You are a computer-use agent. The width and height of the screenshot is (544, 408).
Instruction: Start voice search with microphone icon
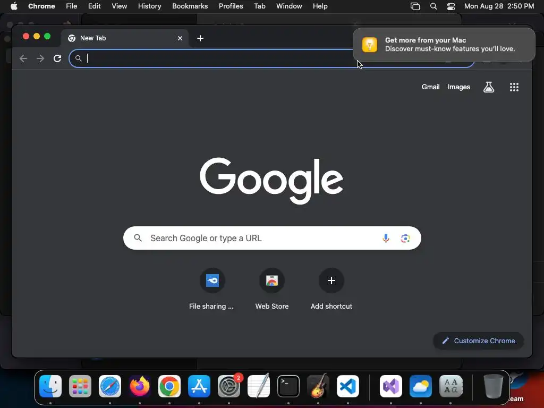(386, 239)
